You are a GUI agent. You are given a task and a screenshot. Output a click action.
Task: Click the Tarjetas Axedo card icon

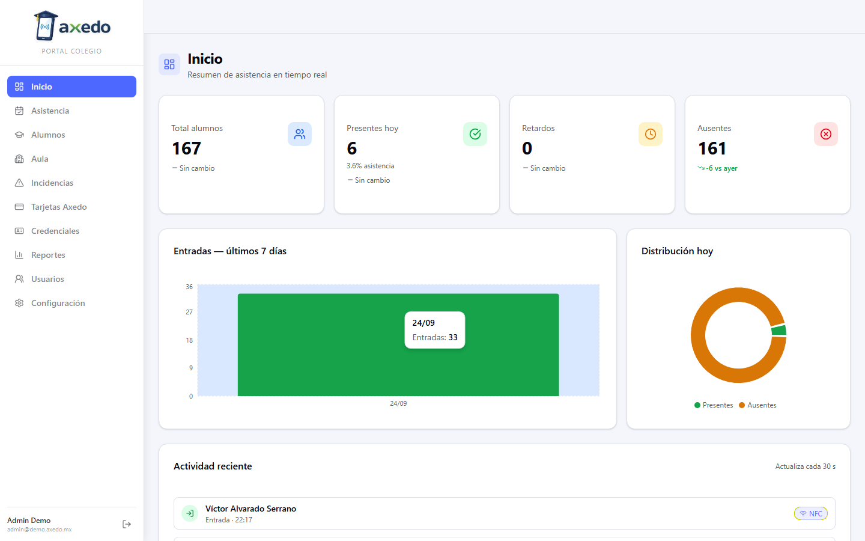[19, 207]
